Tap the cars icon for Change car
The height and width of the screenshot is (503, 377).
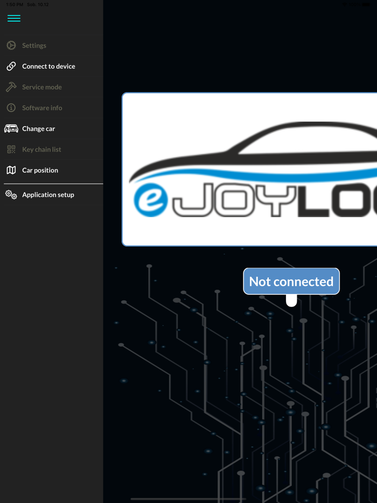(x=11, y=129)
